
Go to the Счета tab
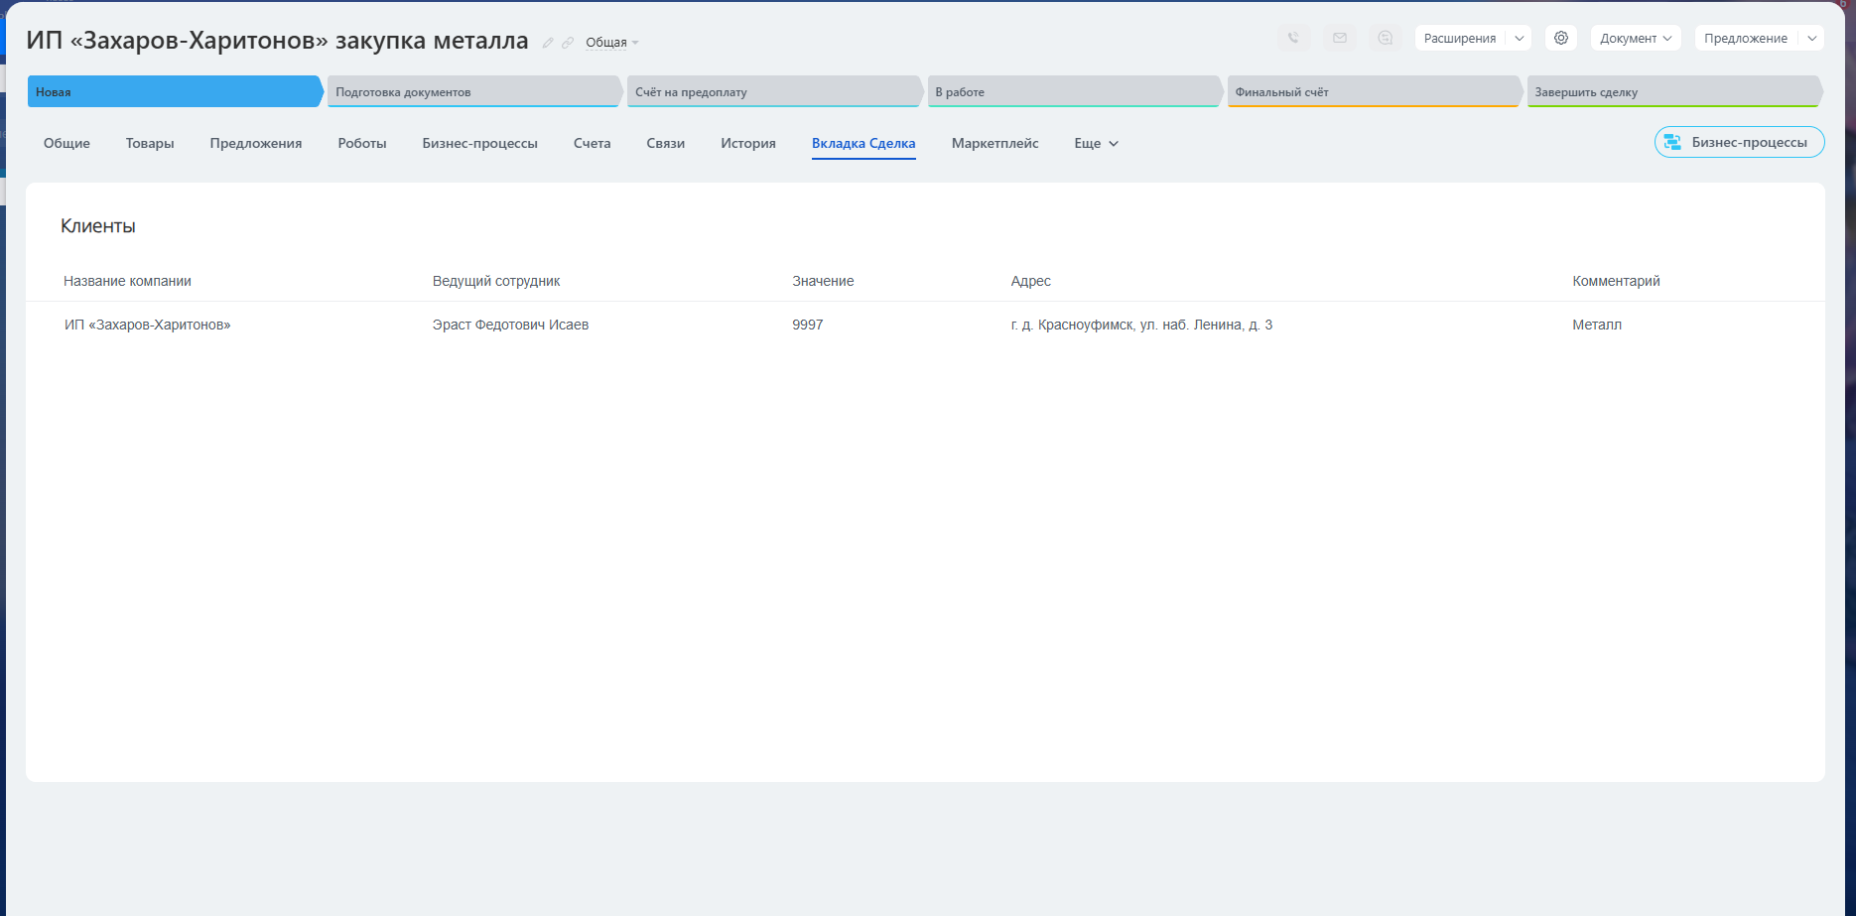click(592, 143)
